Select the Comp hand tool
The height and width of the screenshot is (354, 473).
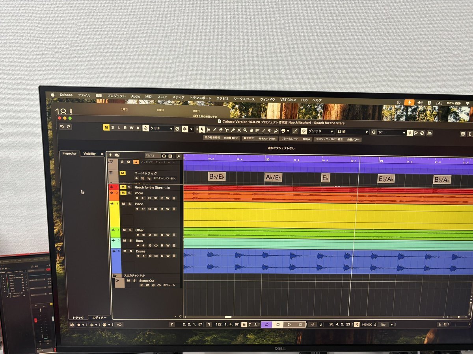(251, 130)
